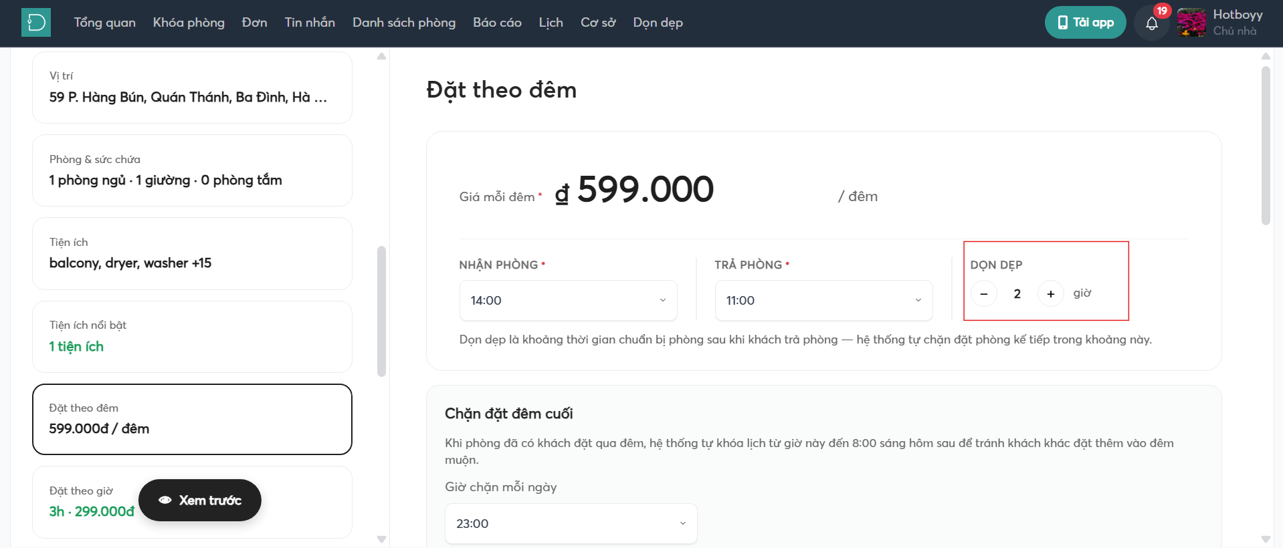
Task: Select the Đặt theo đêm card
Action: [192, 419]
